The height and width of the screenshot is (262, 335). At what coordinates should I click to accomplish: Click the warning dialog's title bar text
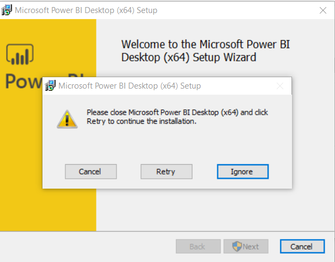pyautogui.click(x=130, y=86)
